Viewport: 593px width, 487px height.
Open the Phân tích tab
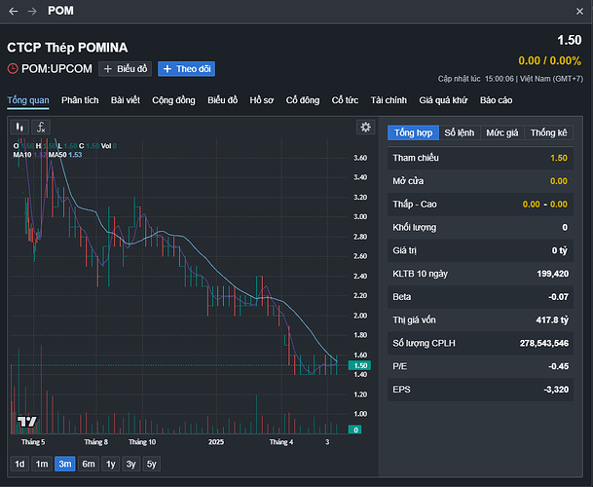click(x=80, y=100)
